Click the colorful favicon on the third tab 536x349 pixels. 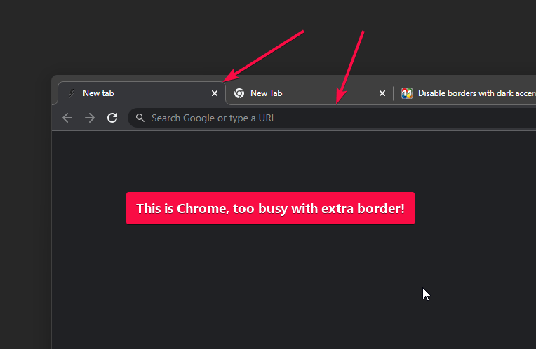407,93
